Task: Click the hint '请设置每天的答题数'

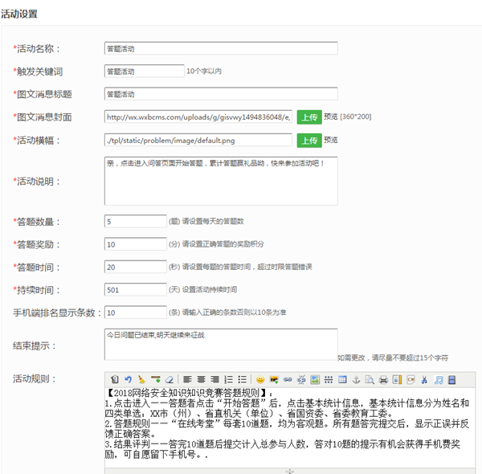Action: pyautogui.click(x=213, y=221)
